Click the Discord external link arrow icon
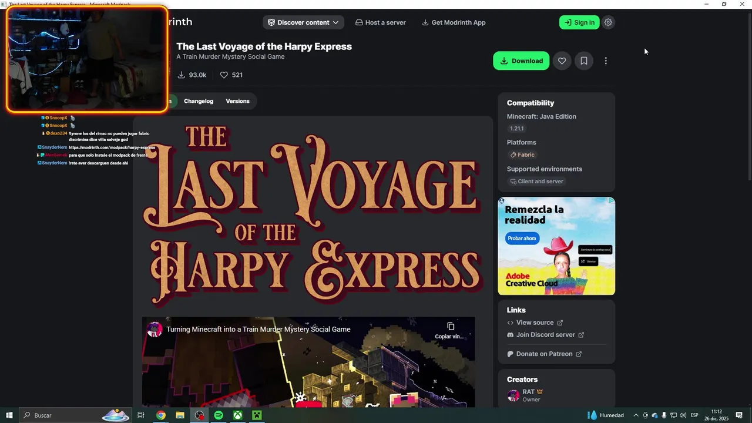The image size is (752, 423). 581,335
